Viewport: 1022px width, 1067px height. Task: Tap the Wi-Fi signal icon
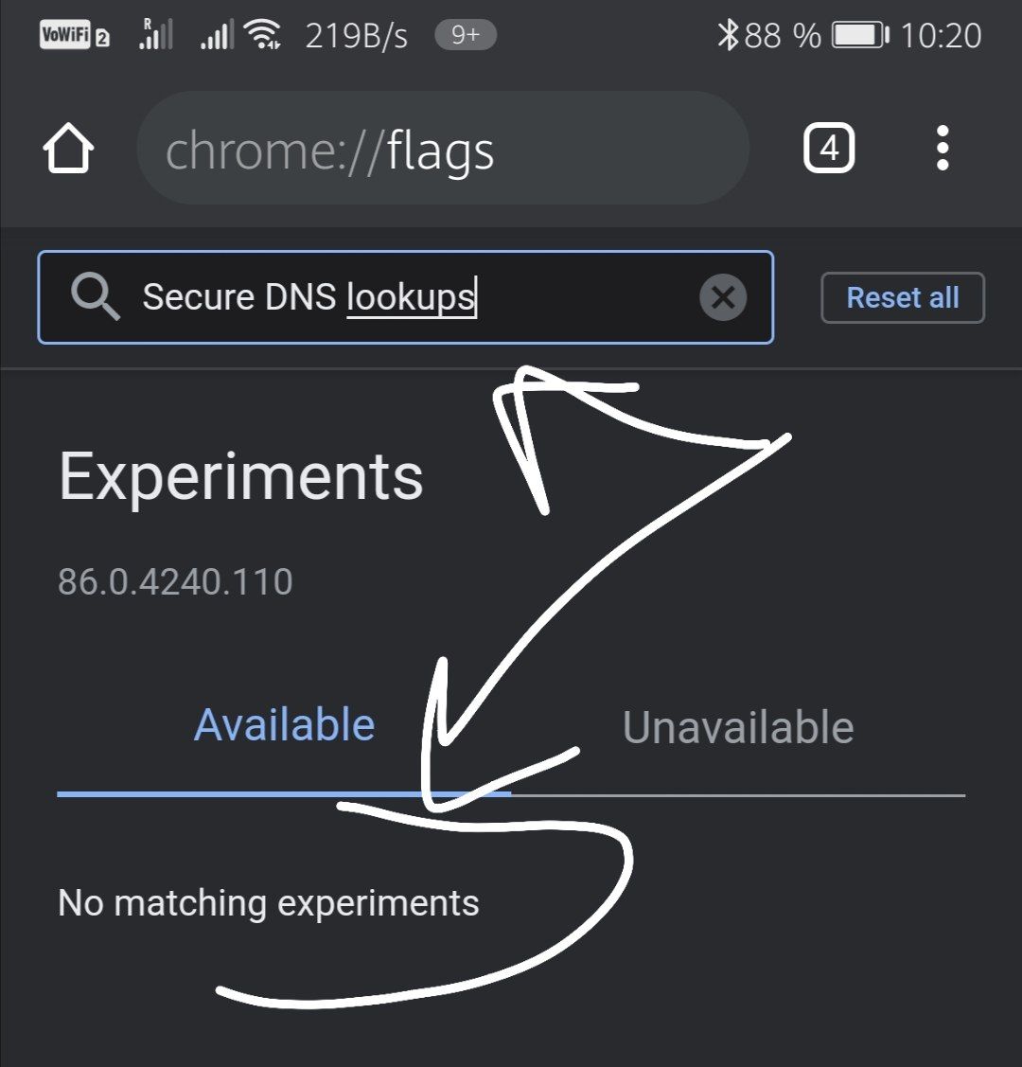(262, 36)
